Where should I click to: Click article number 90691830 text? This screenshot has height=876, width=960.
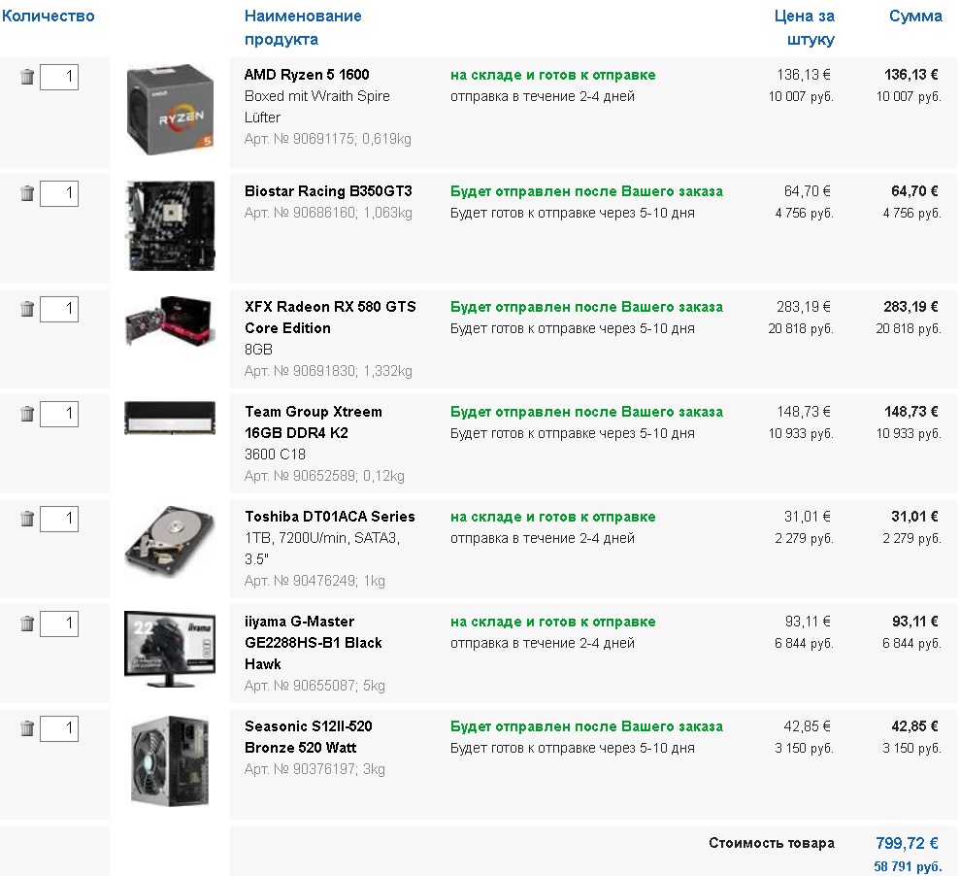(328, 371)
